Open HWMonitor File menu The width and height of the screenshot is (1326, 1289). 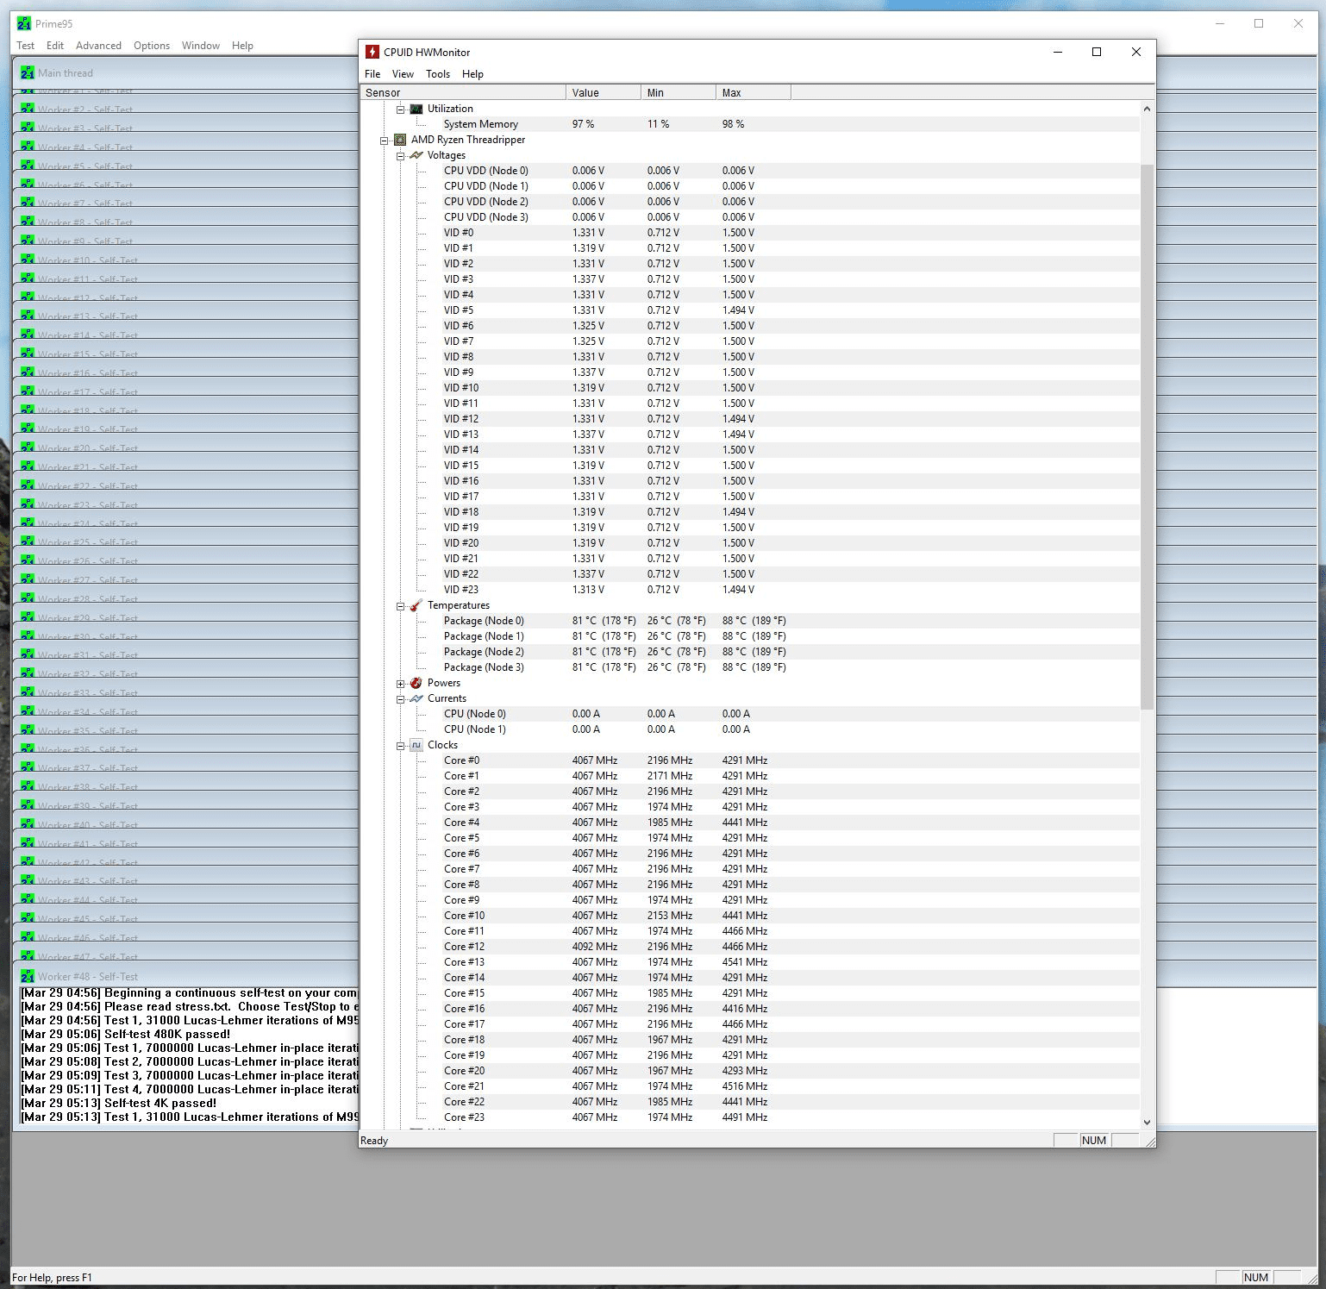coord(372,74)
